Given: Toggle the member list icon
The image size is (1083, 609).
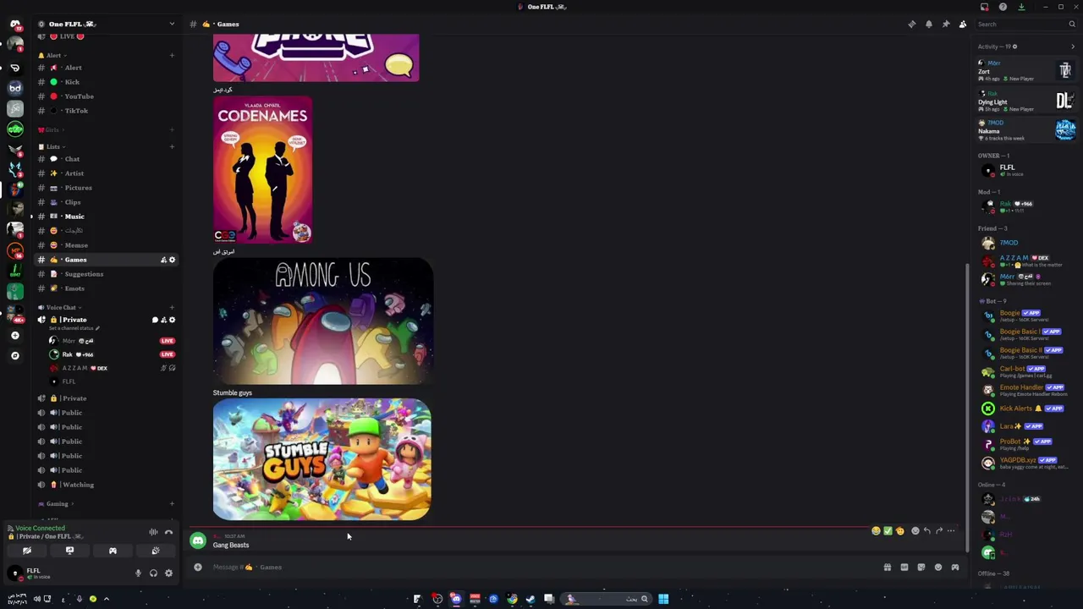Looking at the screenshot, I should (962, 24).
